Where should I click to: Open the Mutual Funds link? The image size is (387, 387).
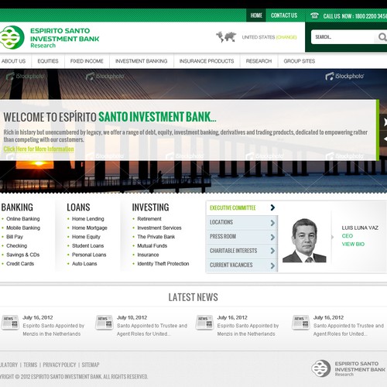point(152,245)
